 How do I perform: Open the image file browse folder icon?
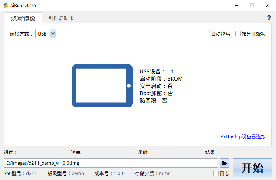(x=224, y=163)
